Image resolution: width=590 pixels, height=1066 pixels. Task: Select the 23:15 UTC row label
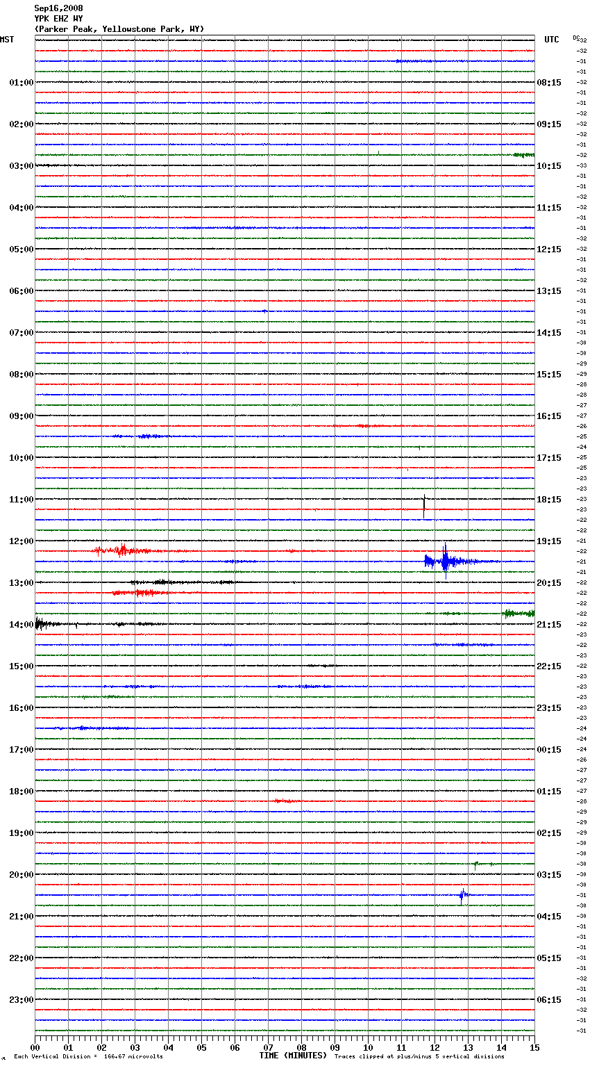(x=549, y=708)
